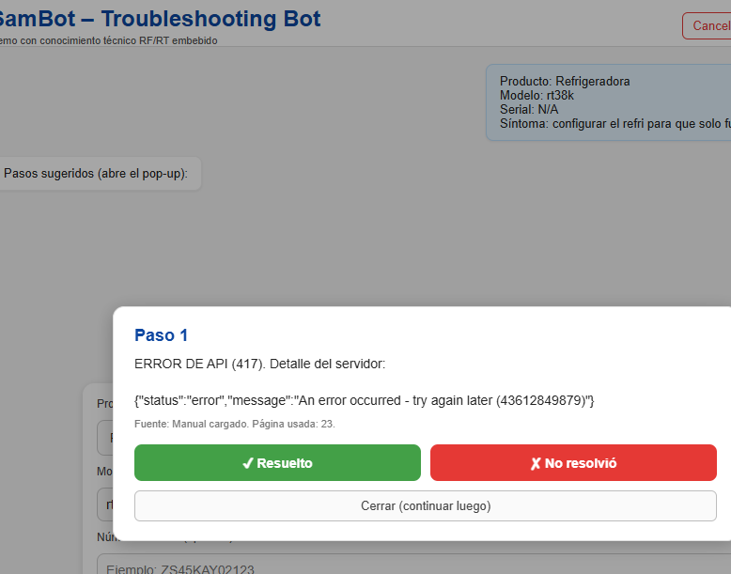Click the serial number input with Ejemplo placeholder
This screenshot has height=574, width=731.
[x=414, y=566]
